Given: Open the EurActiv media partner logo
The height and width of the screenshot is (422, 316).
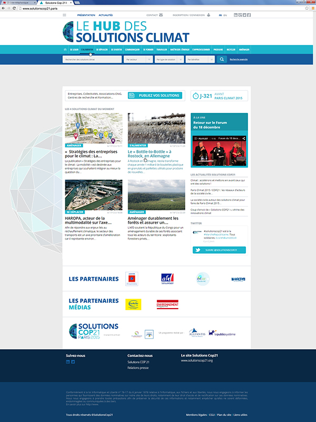Looking at the screenshot, I should point(133,304).
